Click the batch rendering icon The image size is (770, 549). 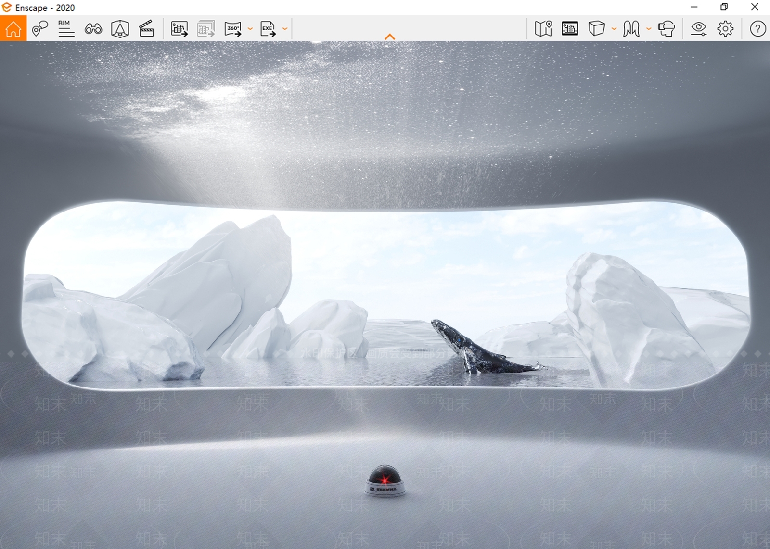pos(206,29)
